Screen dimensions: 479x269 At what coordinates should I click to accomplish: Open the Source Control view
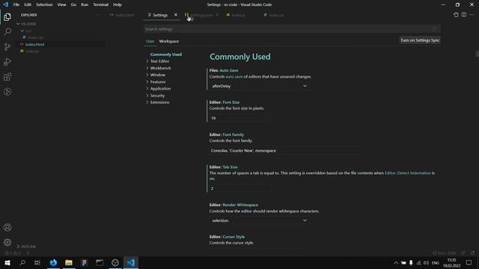point(7,46)
